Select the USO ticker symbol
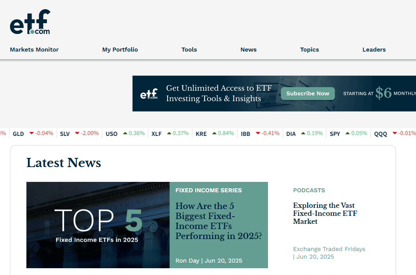416x275 pixels. click(112, 134)
